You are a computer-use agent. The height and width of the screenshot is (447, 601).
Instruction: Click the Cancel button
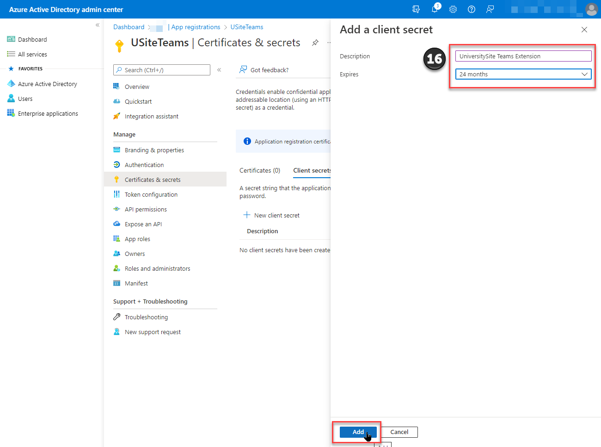click(x=399, y=432)
